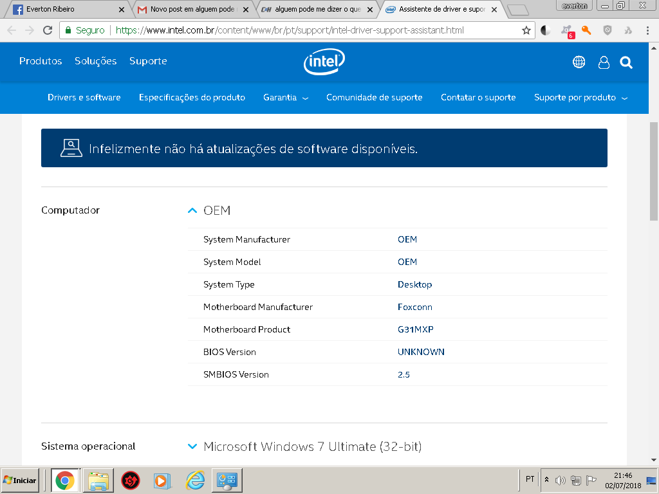This screenshot has height=494, width=659.
Task: Click the G31MXP motherboard product value
Action: [415, 330]
